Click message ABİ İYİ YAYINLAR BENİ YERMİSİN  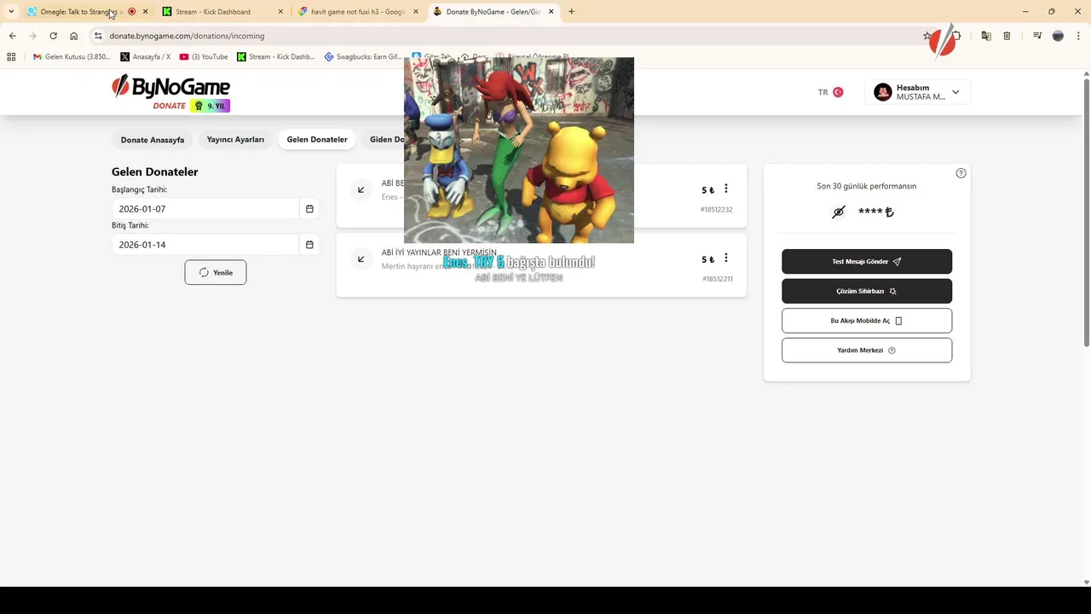439,253
